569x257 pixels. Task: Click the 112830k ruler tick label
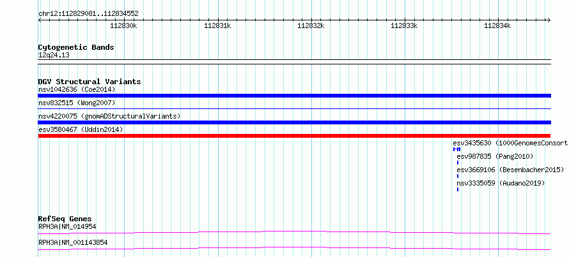pyautogui.click(x=124, y=26)
